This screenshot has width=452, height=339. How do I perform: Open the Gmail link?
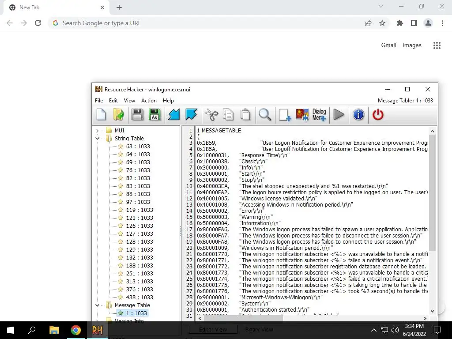pyautogui.click(x=388, y=45)
